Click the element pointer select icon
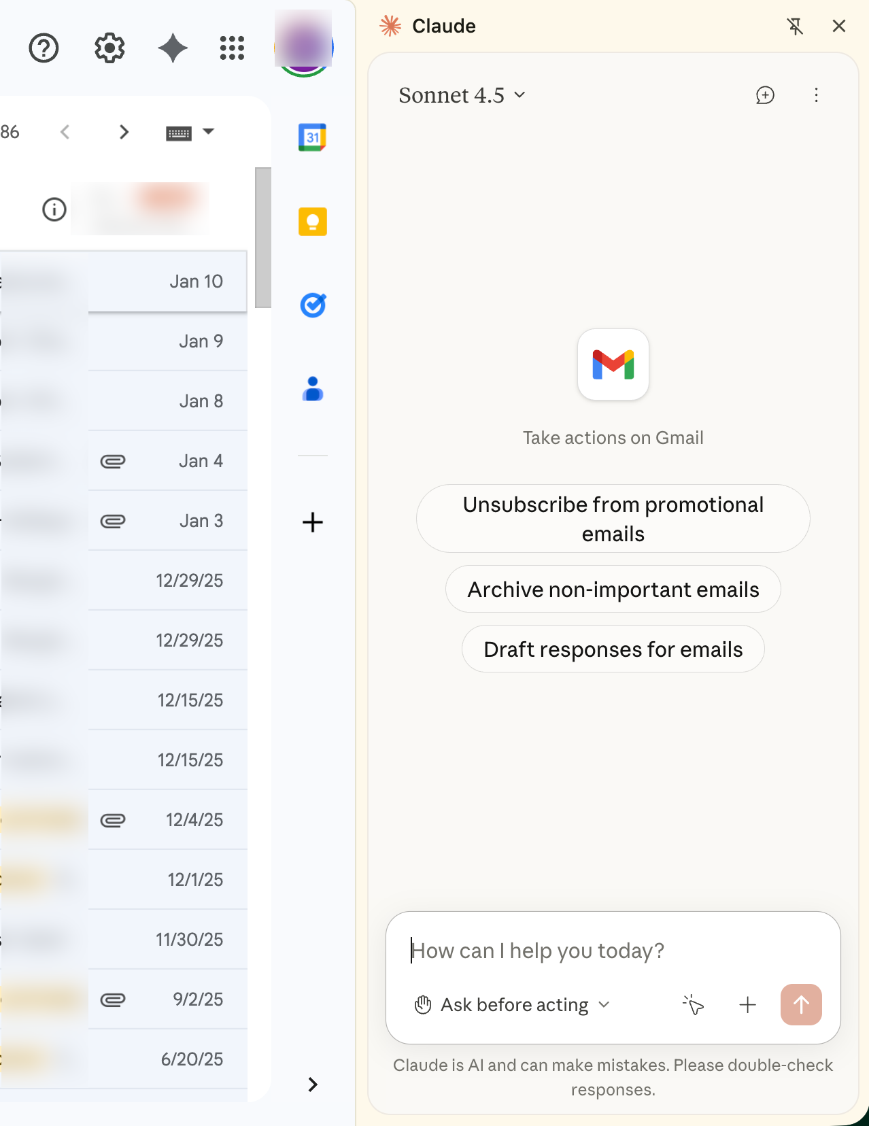This screenshot has height=1126, width=869. click(694, 1005)
